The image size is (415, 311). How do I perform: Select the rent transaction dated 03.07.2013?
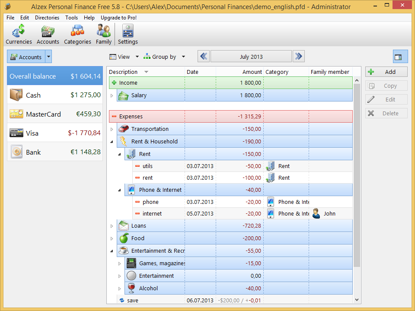coord(243,178)
